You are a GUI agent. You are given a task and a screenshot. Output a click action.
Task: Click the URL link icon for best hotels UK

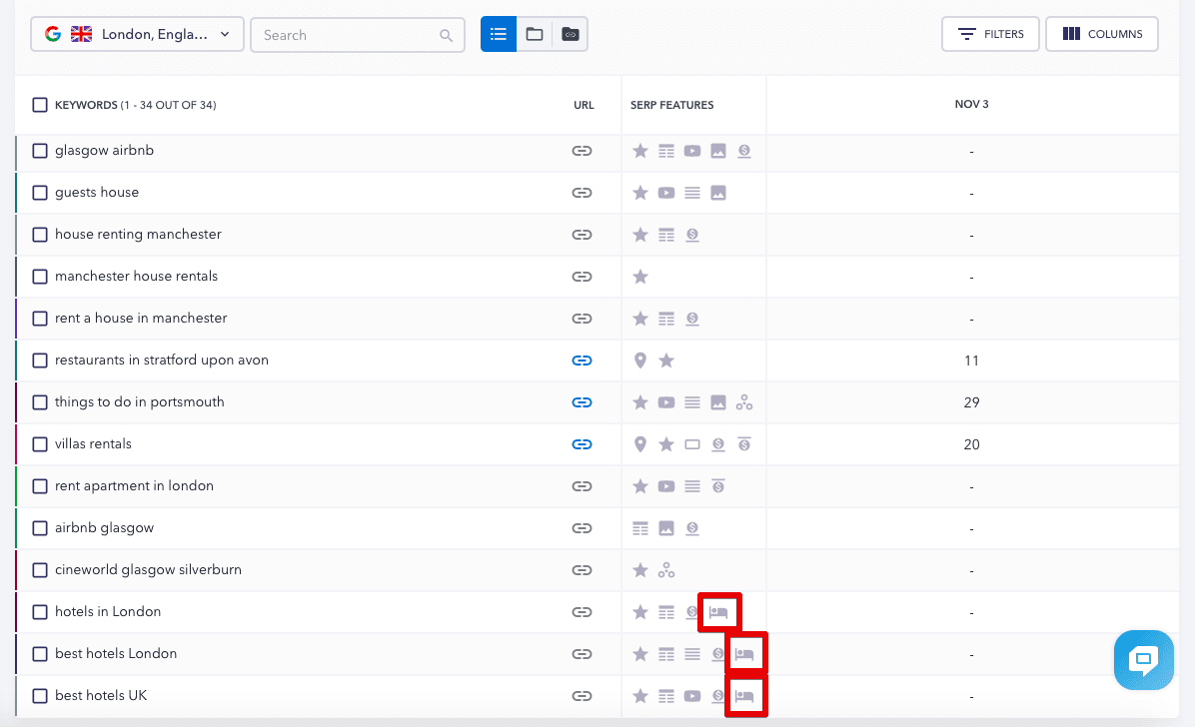[583, 696]
